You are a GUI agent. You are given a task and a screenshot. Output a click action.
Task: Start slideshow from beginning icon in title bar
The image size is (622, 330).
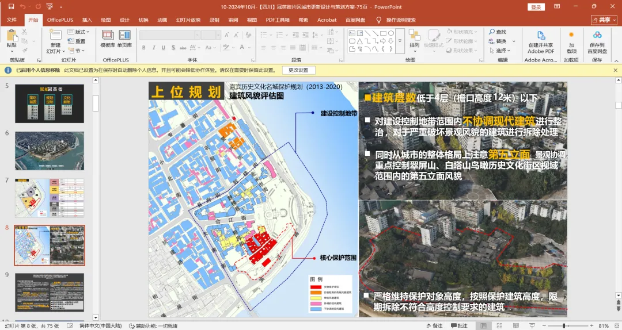(x=50, y=7)
